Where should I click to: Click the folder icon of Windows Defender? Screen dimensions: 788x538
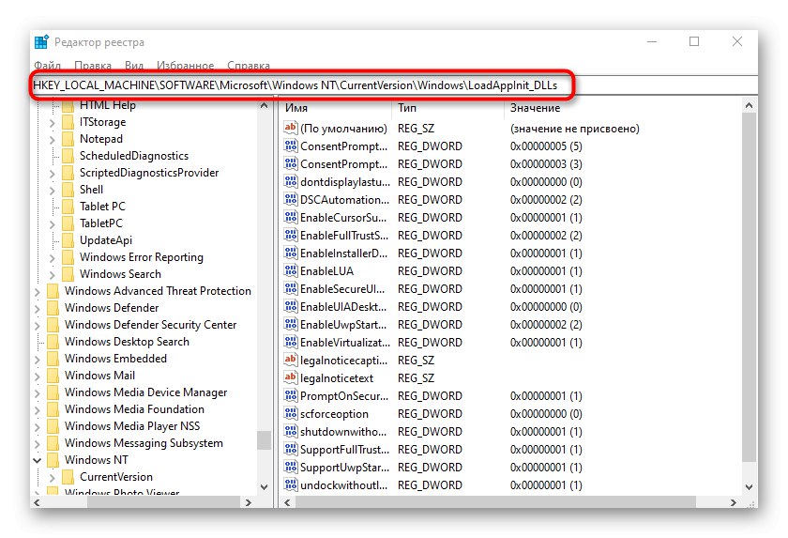pyautogui.click(x=53, y=308)
